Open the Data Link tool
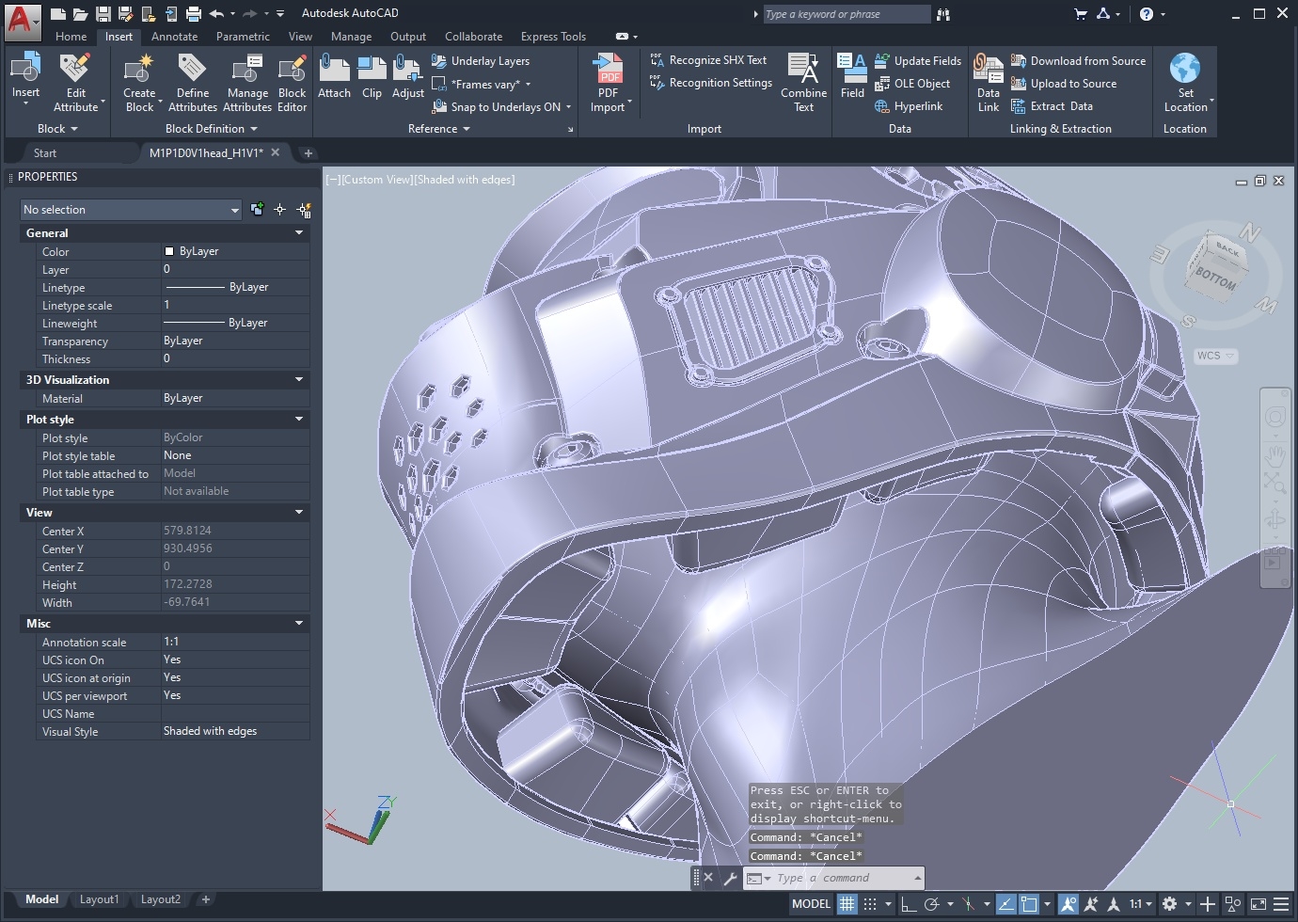This screenshot has width=1298, height=922. [x=989, y=83]
